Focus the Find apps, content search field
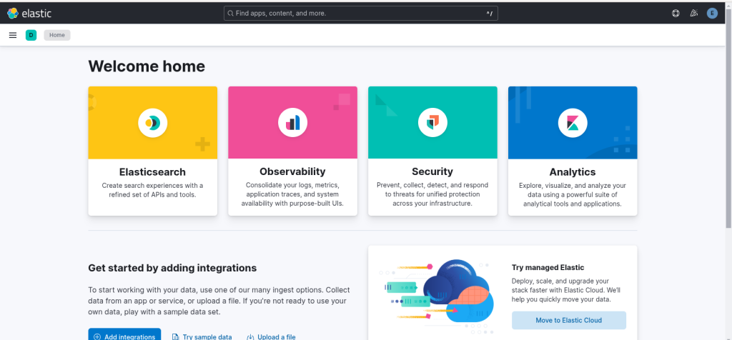The image size is (732, 340). (x=361, y=14)
